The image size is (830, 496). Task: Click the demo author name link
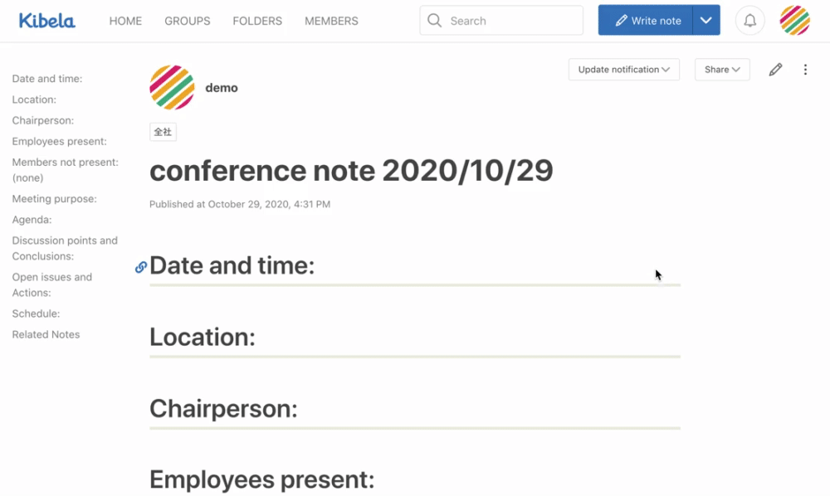(222, 88)
